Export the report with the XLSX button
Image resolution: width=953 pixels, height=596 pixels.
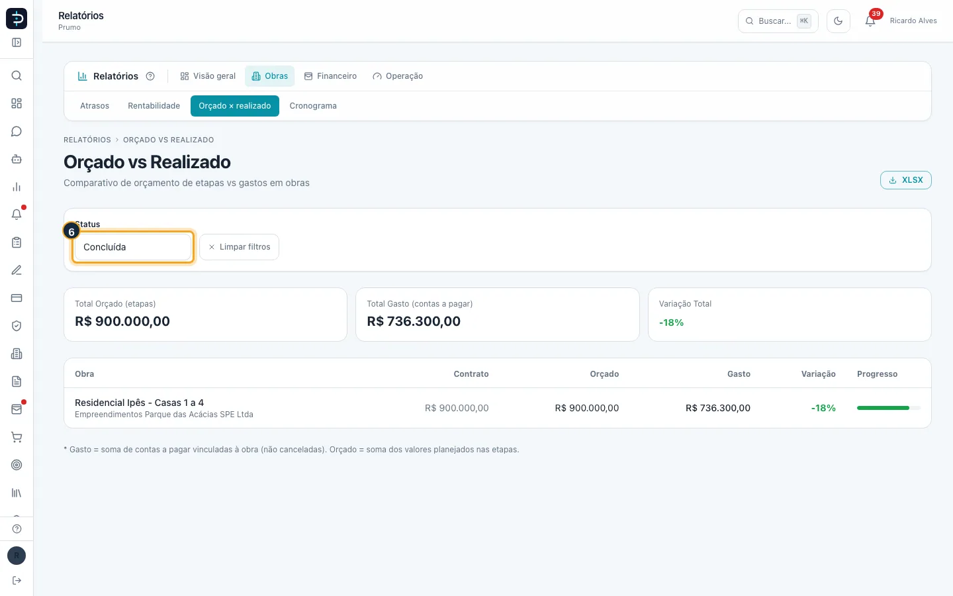coord(905,180)
